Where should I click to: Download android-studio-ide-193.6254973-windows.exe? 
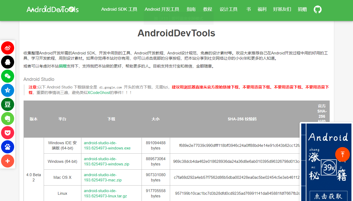pos(107,146)
